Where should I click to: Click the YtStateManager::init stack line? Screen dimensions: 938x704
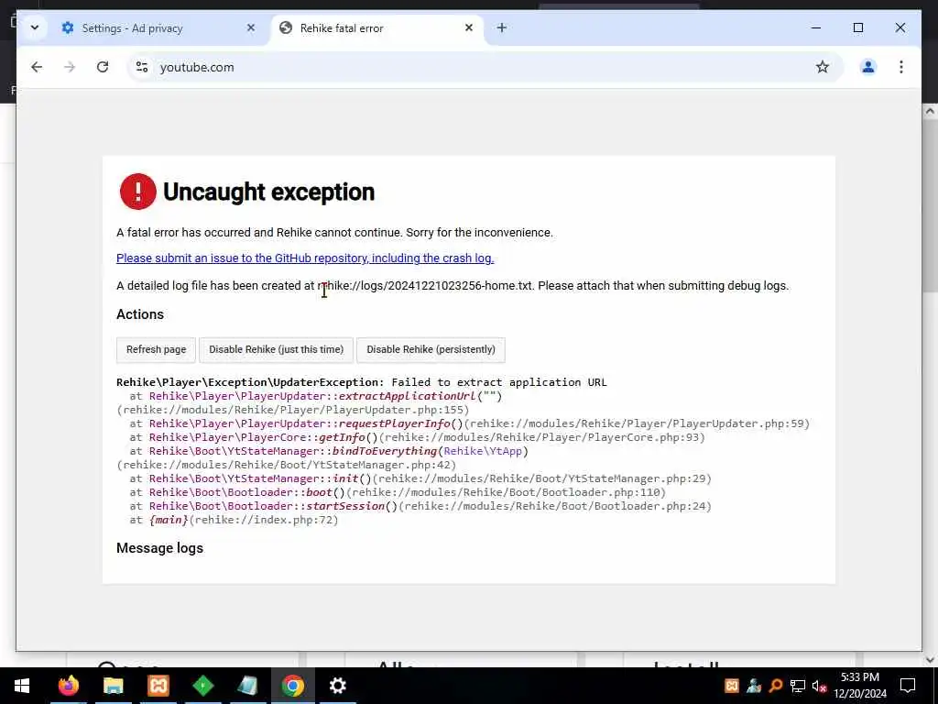(420, 478)
